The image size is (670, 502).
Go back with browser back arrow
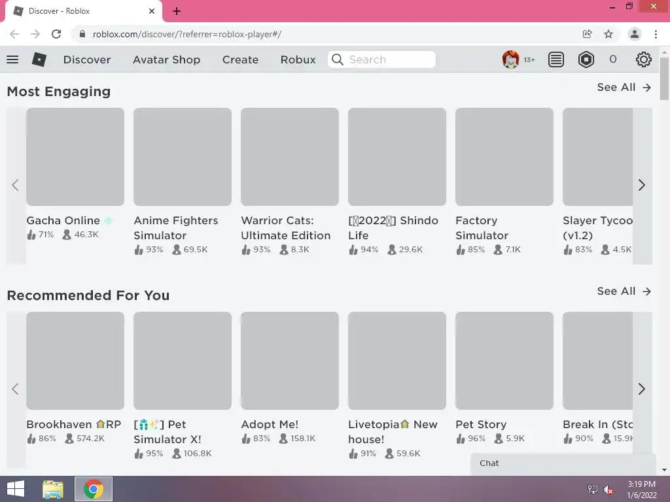[x=14, y=34]
